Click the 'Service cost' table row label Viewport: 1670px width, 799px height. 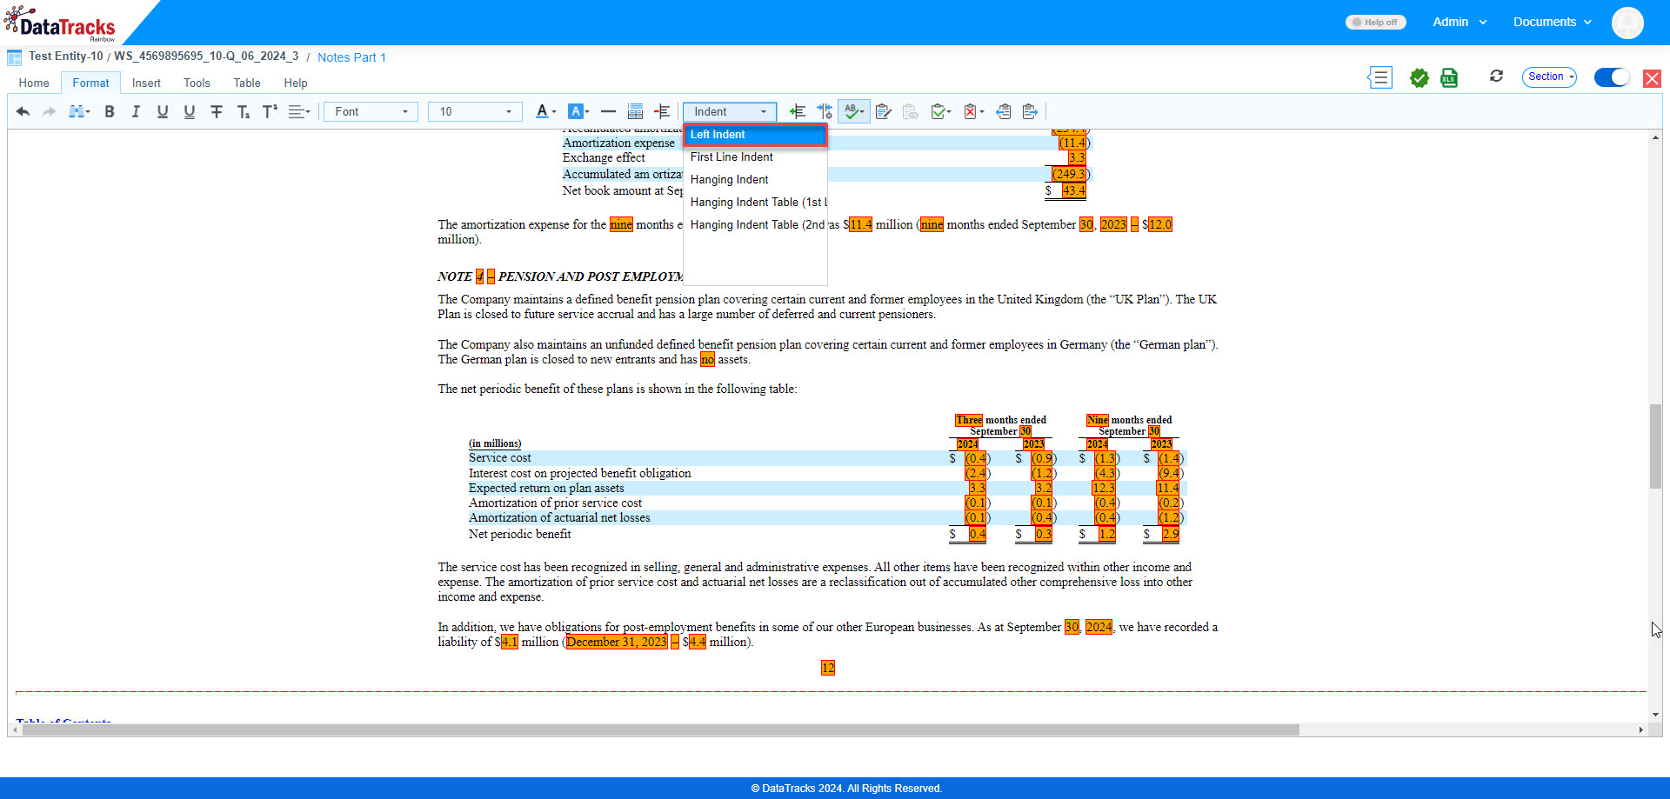coord(500,458)
